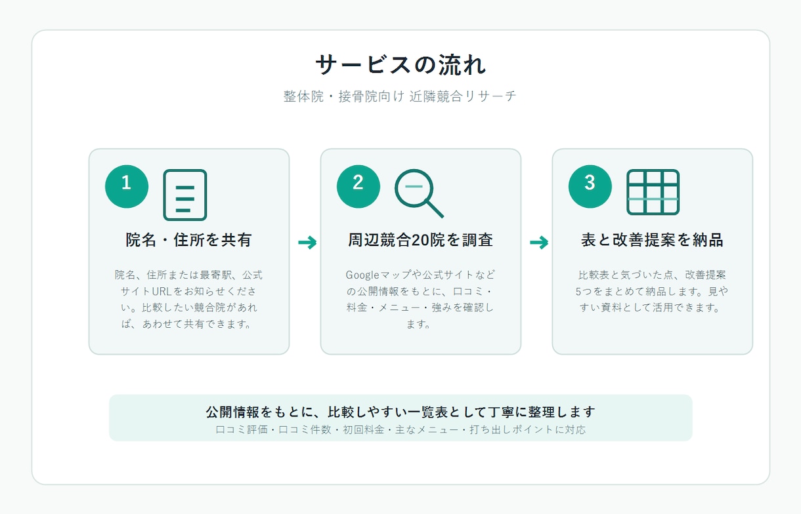Screen dimensions: 801x514
Task: Click the document icon in step 1
Action: 185,195
